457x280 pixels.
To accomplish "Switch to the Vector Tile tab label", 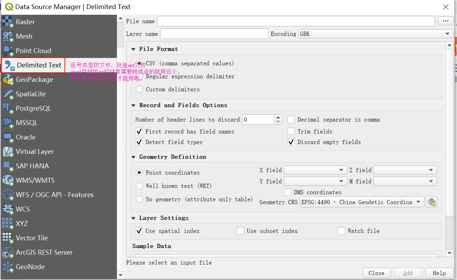I will point(32,238).
